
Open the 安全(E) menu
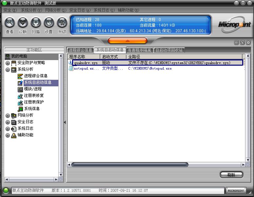tap(10, 10)
